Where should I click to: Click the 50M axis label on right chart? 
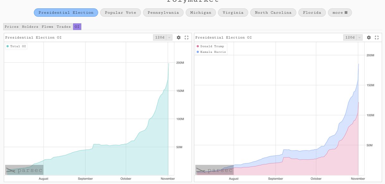(x=370, y=145)
